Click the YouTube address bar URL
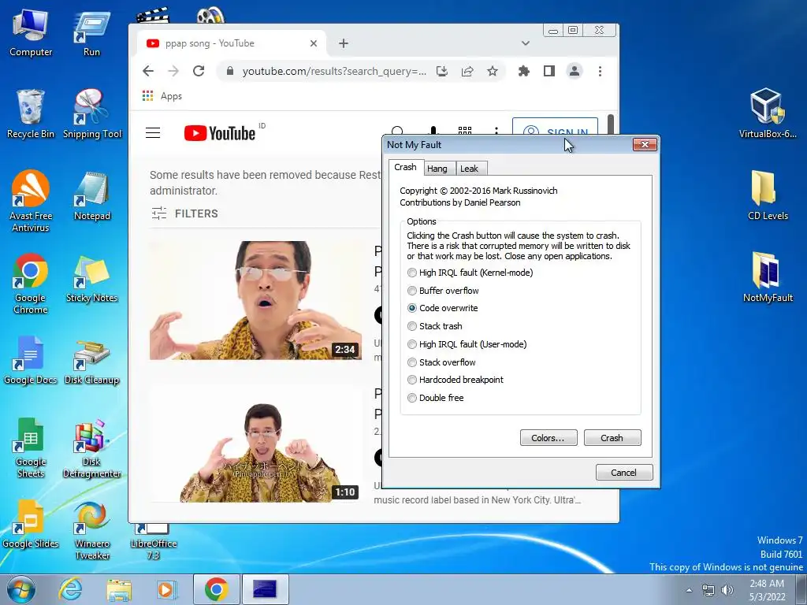This screenshot has height=605, width=807. (334, 71)
